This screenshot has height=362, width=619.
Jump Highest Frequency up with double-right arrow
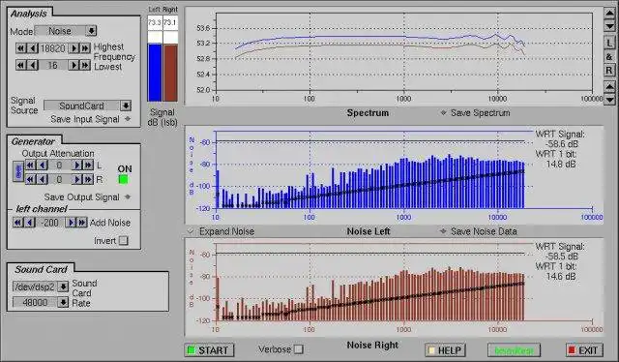click(x=85, y=48)
